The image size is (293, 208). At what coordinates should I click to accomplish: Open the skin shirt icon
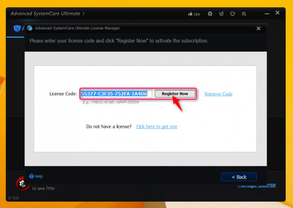(x=232, y=14)
